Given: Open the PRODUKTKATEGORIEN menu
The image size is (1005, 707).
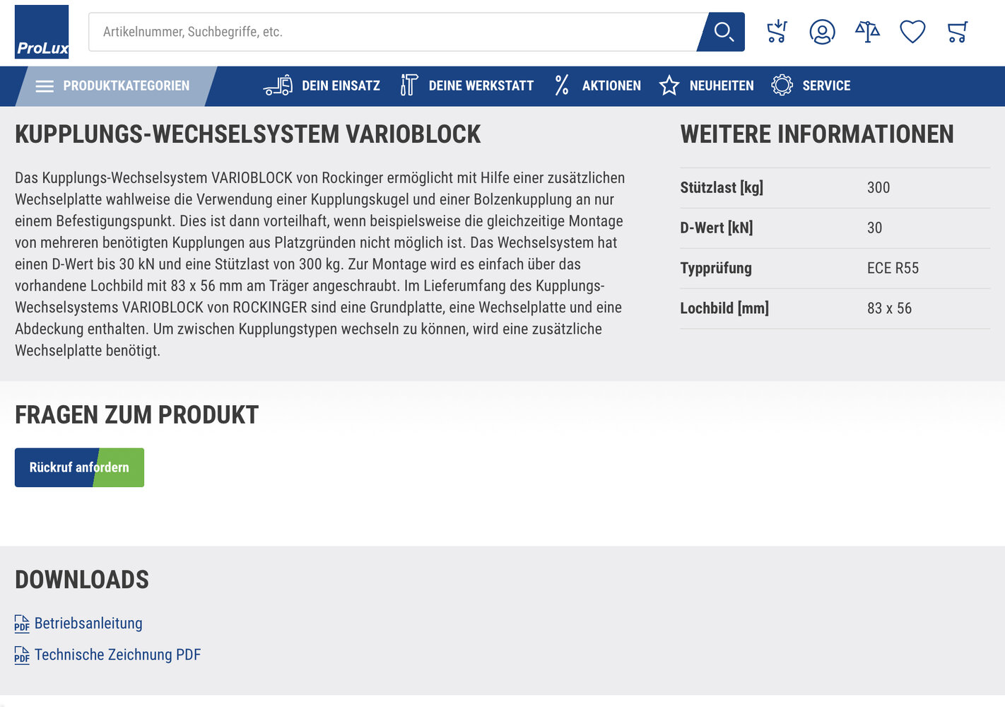Looking at the screenshot, I should [117, 86].
